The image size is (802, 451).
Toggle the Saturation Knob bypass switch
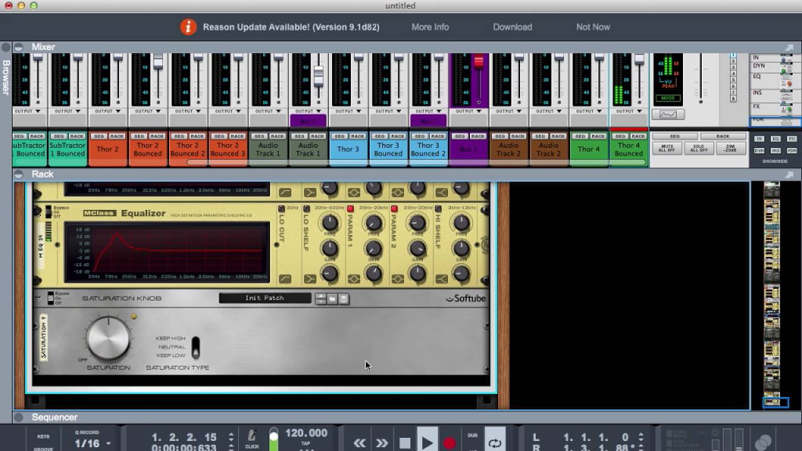[51, 298]
